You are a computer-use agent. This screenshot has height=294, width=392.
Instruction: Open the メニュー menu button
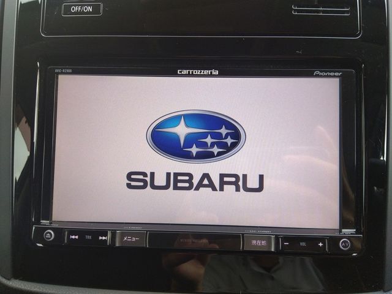[x=130, y=239]
